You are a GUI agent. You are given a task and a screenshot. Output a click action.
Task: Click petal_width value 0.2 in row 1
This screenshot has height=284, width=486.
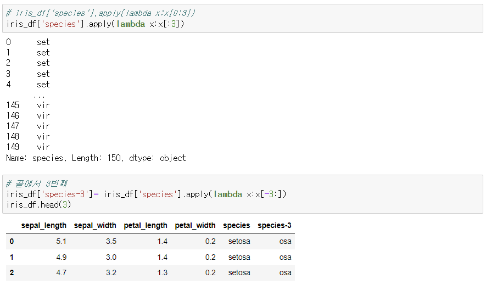(x=210, y=257)
